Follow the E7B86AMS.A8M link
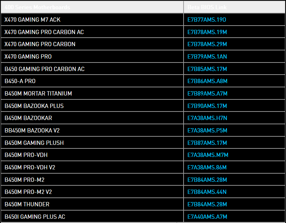Screen dimensions: 286x223 coord(207,81)
